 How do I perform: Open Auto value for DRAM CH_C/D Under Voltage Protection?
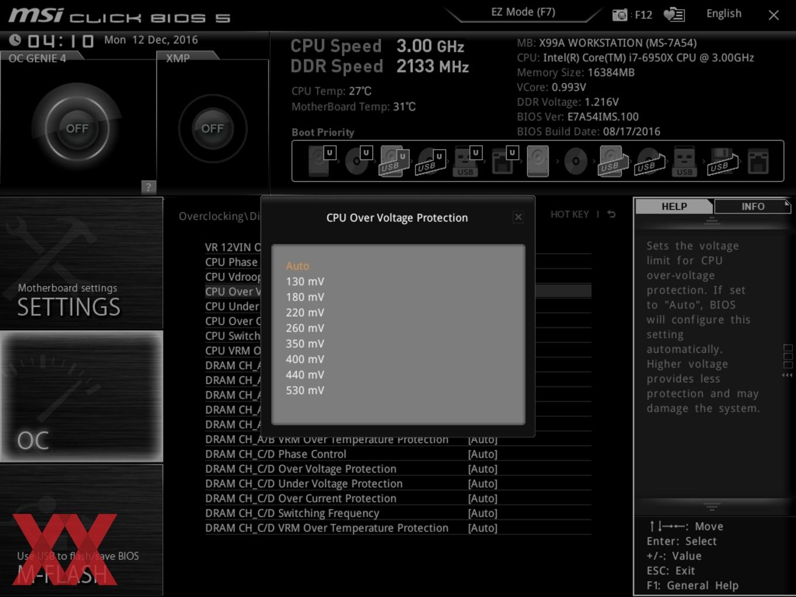(482, 483)
